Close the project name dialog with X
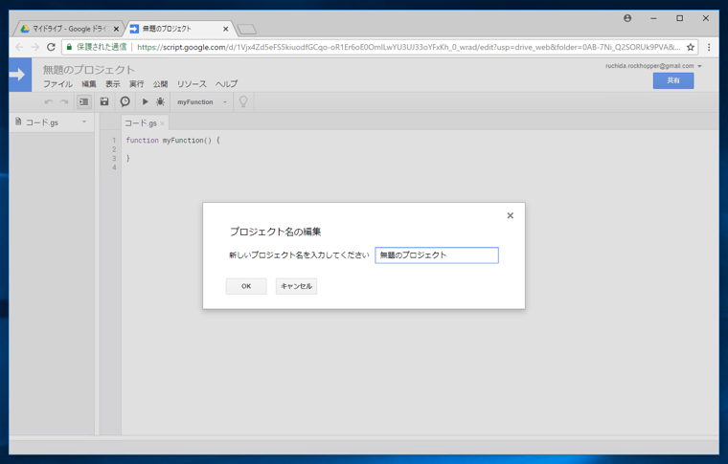The height and width of the screenshot is (464, 728). (511, 215)
